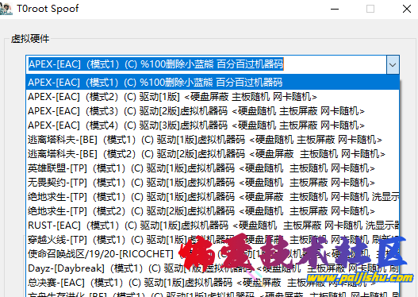418x297 pixels.
Task: Select 绝地求生-[TP] 模式1 option
Action: pos(213,197)
